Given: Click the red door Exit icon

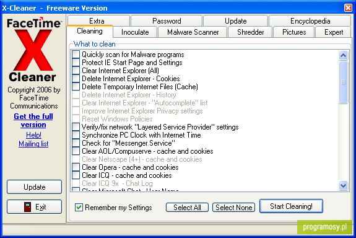Looking at the screenshot, I should [27, 207].
